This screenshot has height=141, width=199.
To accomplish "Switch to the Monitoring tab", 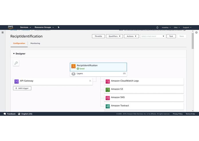I will click(x=35, y=43).
